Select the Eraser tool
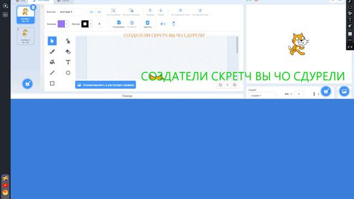Screen dimensions: 354x199 [68, 51]
